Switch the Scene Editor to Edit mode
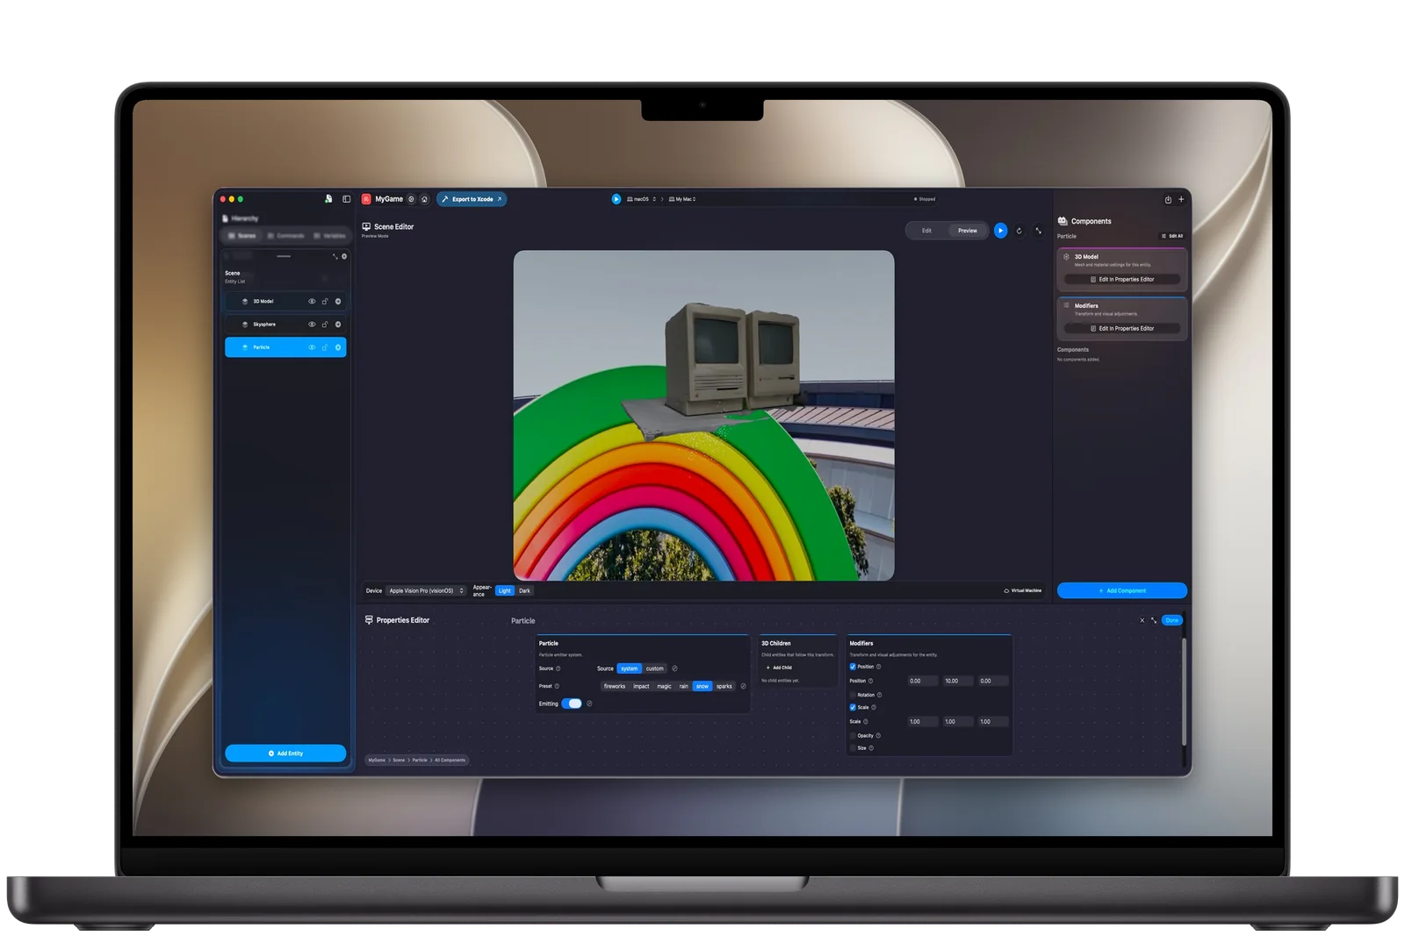 pyautogui.click(x=926, y=231)
